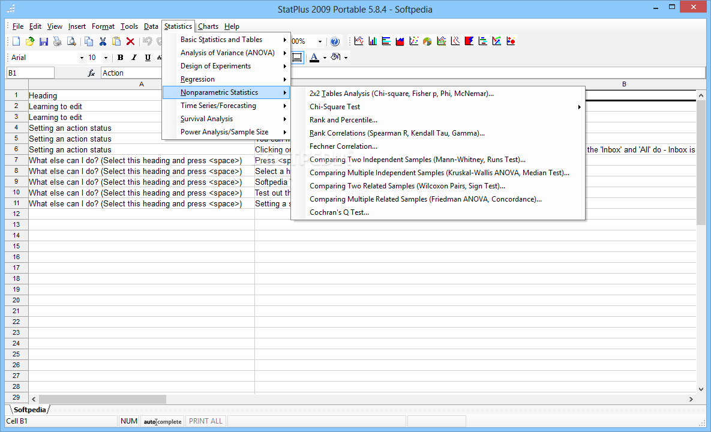Click the Open file folder icon
The height and width of the screenshot is (432, 711).
(30, 41)
